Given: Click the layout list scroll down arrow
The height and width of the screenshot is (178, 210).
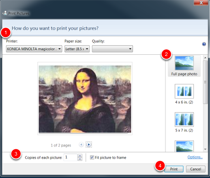Looking at the screenshot, I should click(x=205, y=149).
